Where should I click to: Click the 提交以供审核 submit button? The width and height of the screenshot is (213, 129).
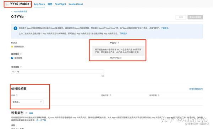point(195,17)
